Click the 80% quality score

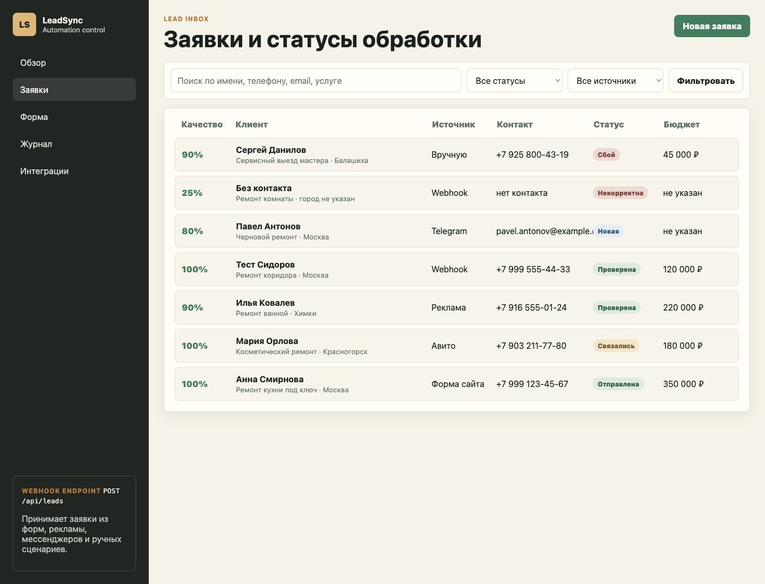point(192,231)
